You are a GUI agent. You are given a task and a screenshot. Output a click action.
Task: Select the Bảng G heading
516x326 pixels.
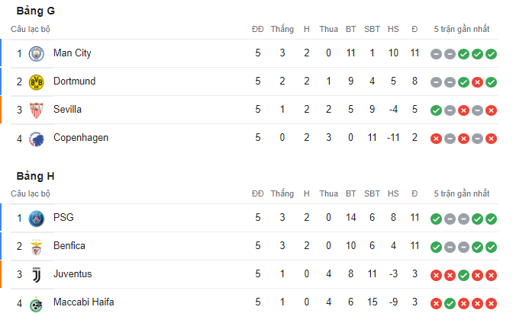pos(36,11)
